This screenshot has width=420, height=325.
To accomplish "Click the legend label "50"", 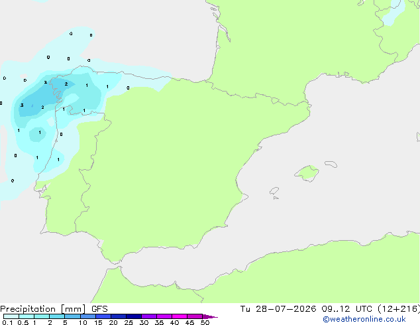I will click(205, 322).
